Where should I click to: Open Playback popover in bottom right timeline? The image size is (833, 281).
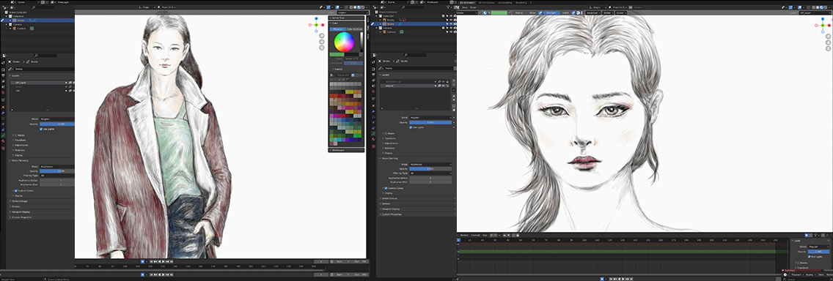click(x=797, y=274)
